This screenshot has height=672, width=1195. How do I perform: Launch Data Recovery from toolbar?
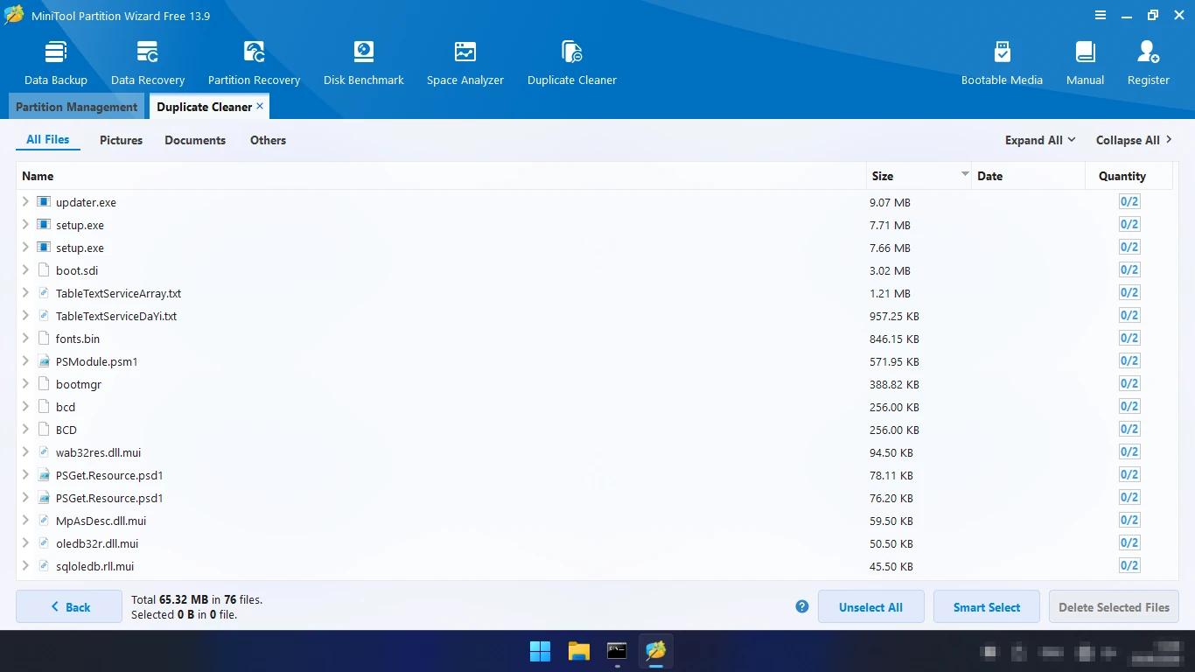tap(148, 63)
